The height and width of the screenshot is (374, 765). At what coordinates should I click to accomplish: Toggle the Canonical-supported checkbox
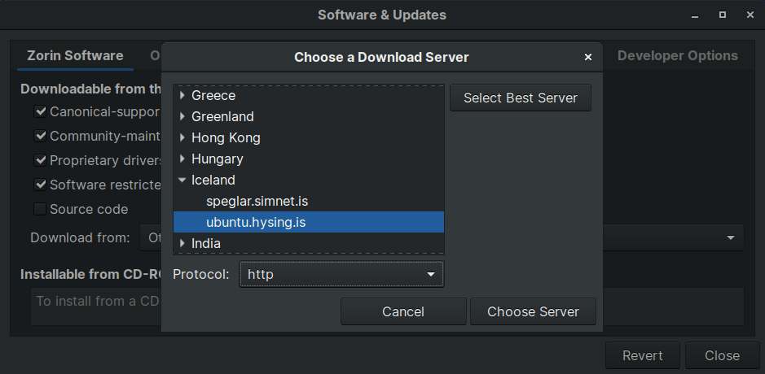point(40,111)
